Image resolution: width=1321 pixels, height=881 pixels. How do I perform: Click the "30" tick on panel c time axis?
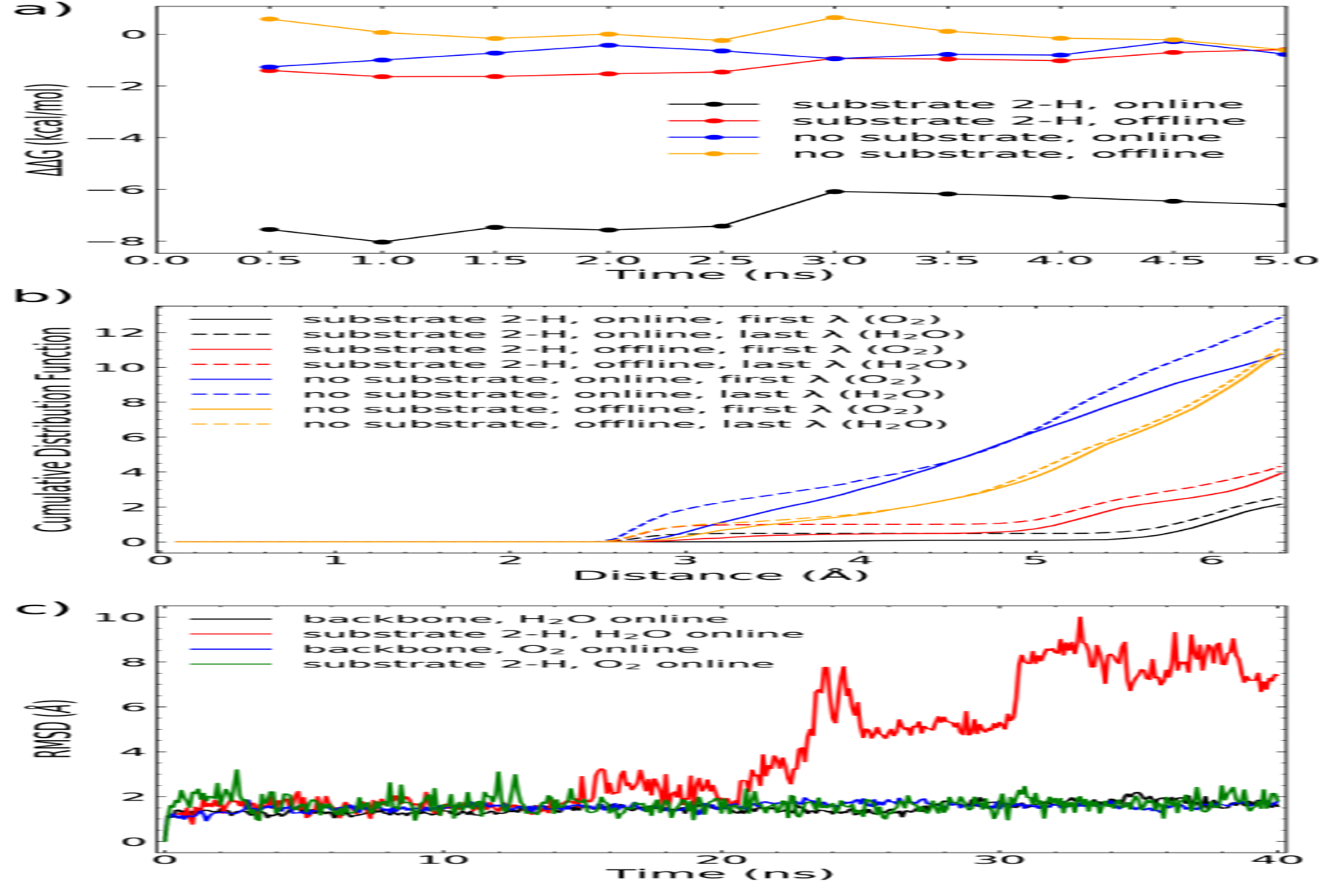click(x=1000, y=860)
